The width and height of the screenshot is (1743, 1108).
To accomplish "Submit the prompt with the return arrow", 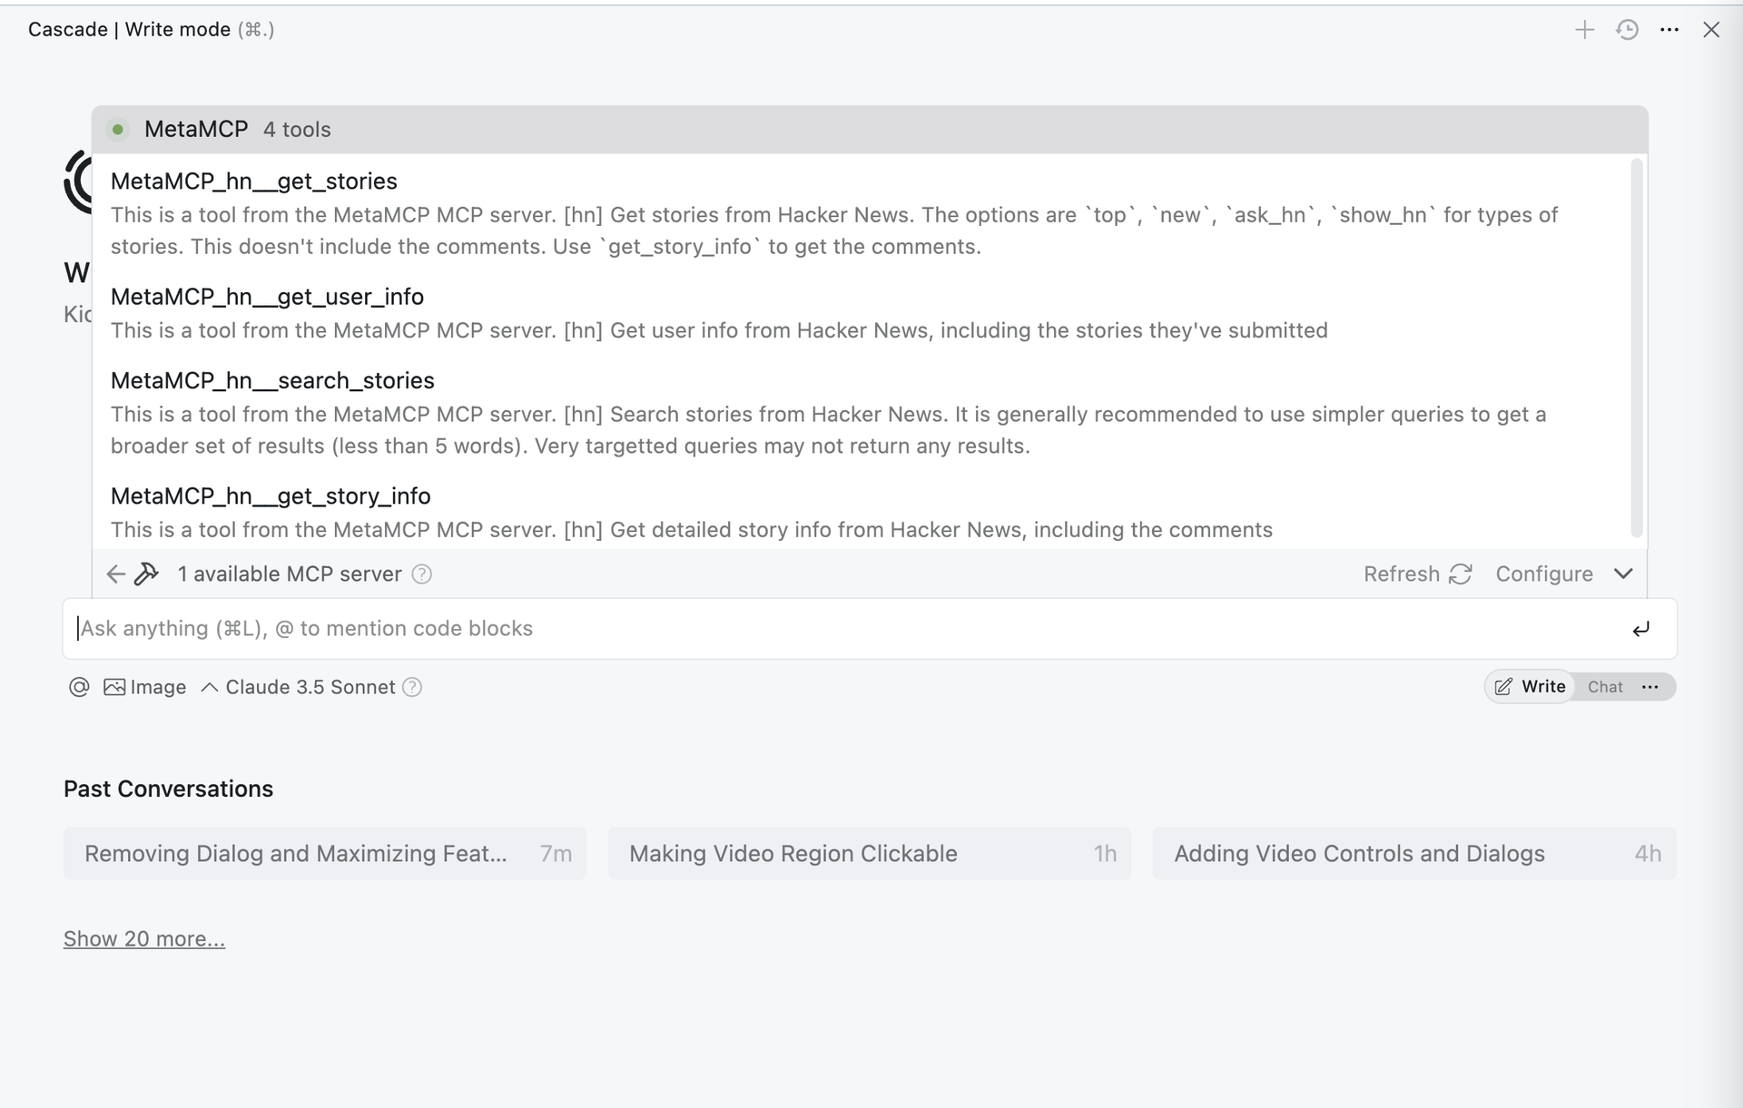I will click(x=1640, y=629).
